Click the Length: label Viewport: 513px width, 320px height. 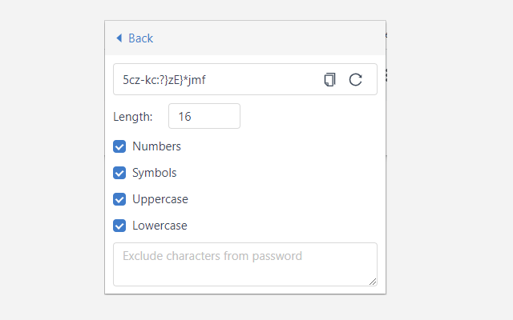133,117
